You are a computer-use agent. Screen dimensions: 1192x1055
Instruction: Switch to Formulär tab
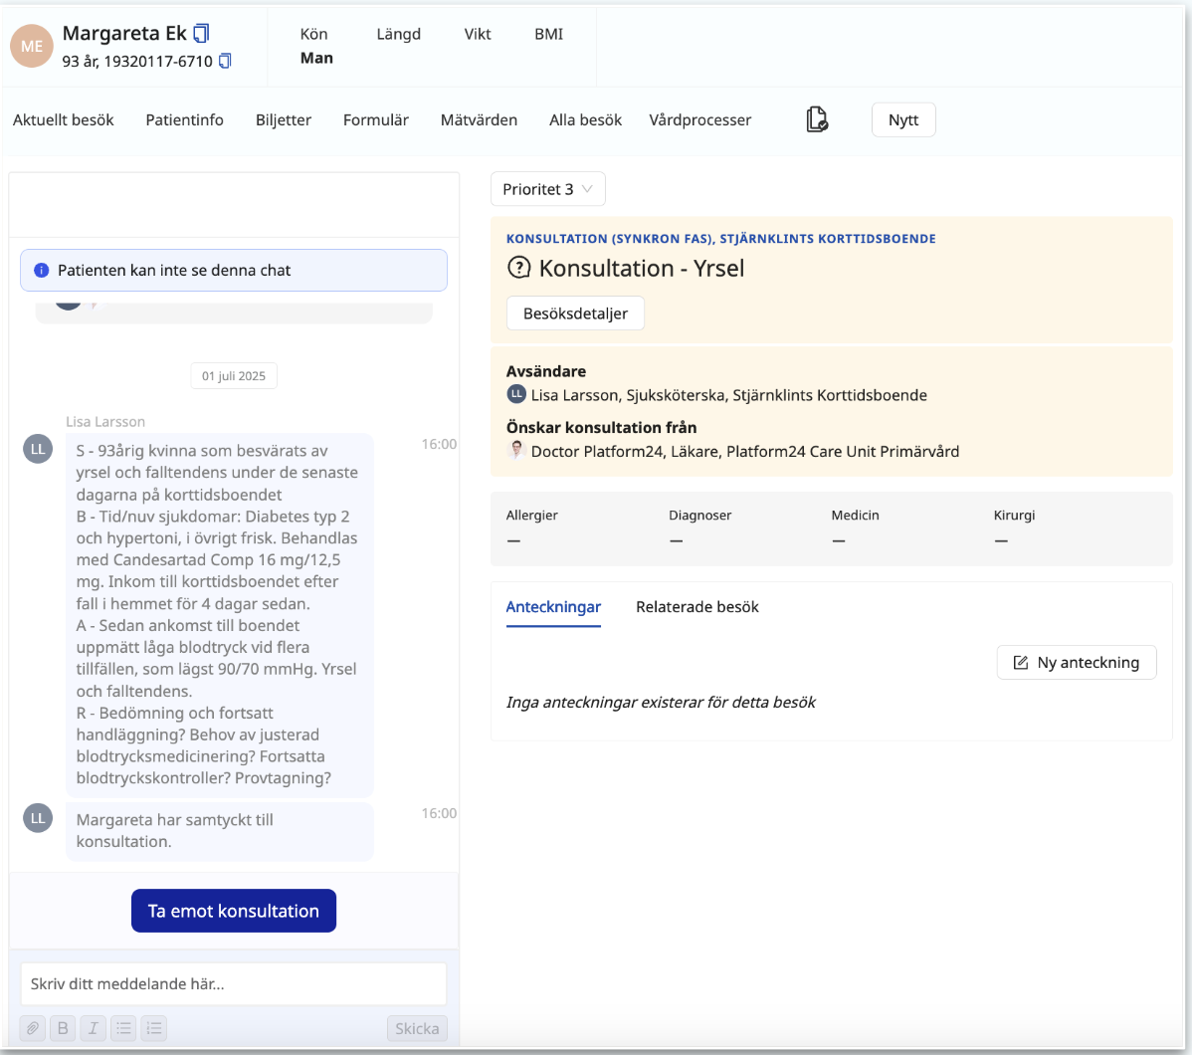375,120
